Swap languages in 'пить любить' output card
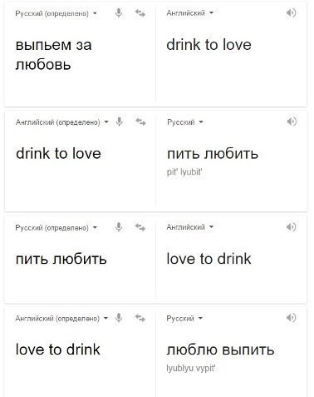The width and height of the screenshot is (314, 397). (x=140, y=122)
